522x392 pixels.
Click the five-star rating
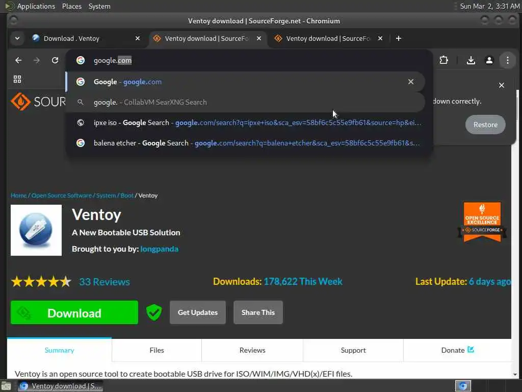pos(41,282)
